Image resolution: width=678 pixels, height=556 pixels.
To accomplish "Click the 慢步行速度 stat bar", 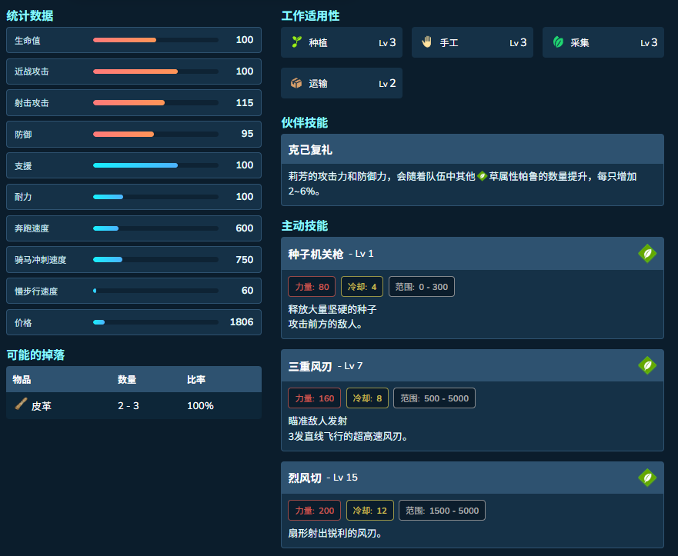I will pyautogui.click(x=155, y=291).
